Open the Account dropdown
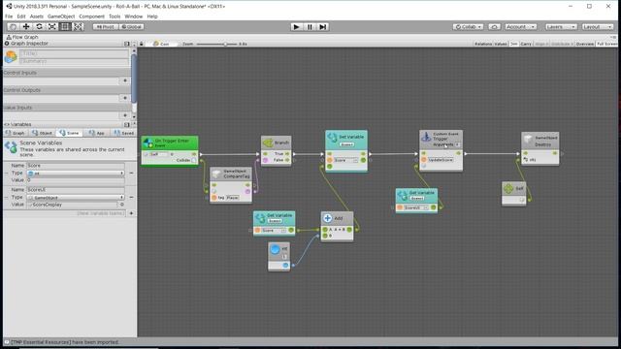 (x=520, y=27)
